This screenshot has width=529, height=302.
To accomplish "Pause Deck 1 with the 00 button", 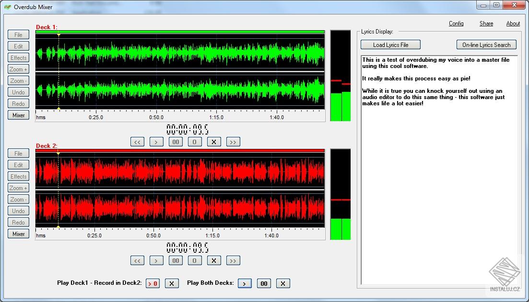I will tap(176, 142).
